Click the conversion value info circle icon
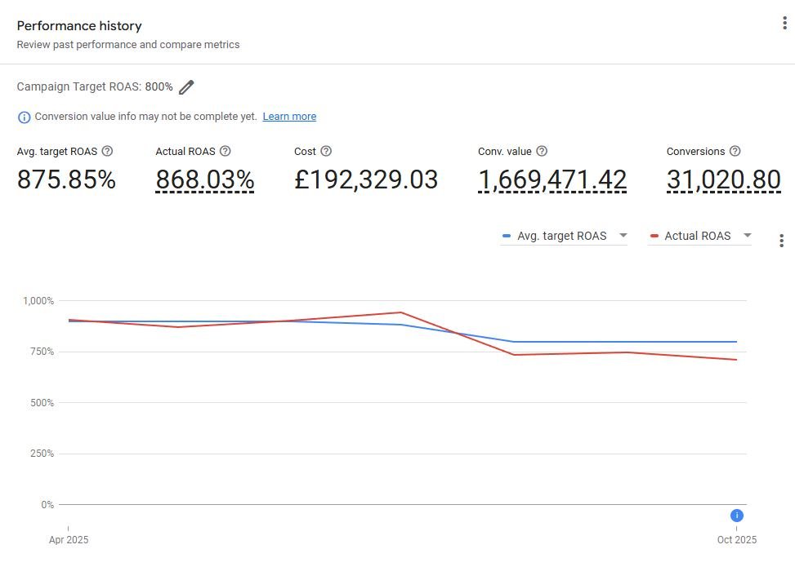The image size is (795, 580). tap(24, 117)
